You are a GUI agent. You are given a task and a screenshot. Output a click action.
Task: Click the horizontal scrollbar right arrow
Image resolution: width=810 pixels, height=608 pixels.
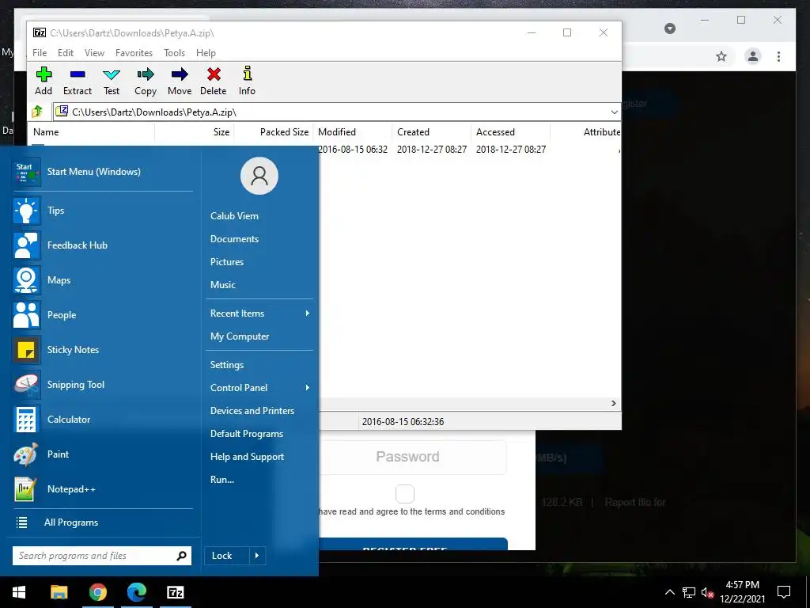[614, 403]
